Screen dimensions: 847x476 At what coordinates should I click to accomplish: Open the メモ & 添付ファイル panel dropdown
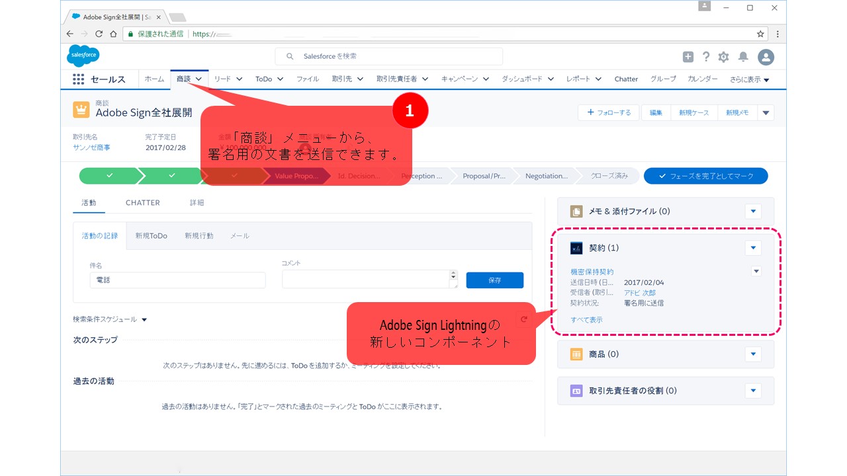[753, 212]
